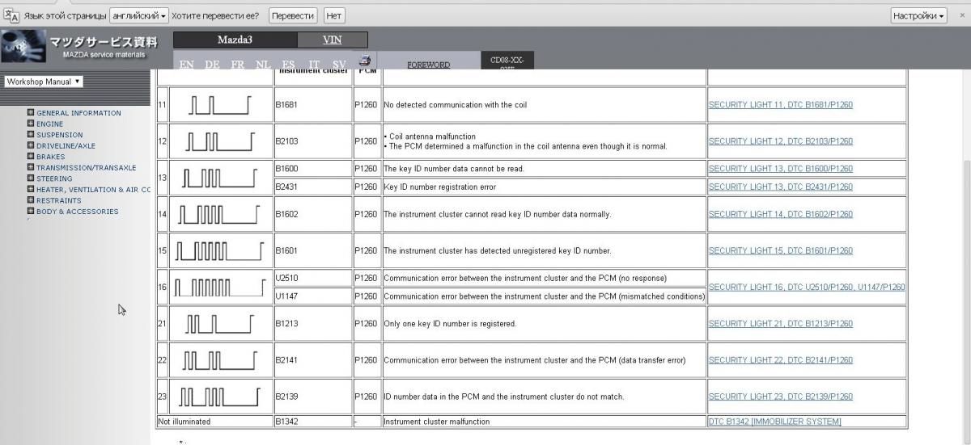This screenshot has width=971, height=445.
Task: Expand the RESTRAINTS plus icon
Action: [x=31, y=200]
